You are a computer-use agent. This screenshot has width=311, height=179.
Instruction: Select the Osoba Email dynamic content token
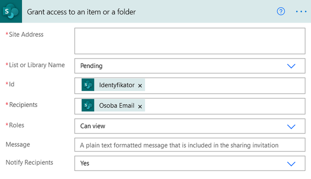117,106
